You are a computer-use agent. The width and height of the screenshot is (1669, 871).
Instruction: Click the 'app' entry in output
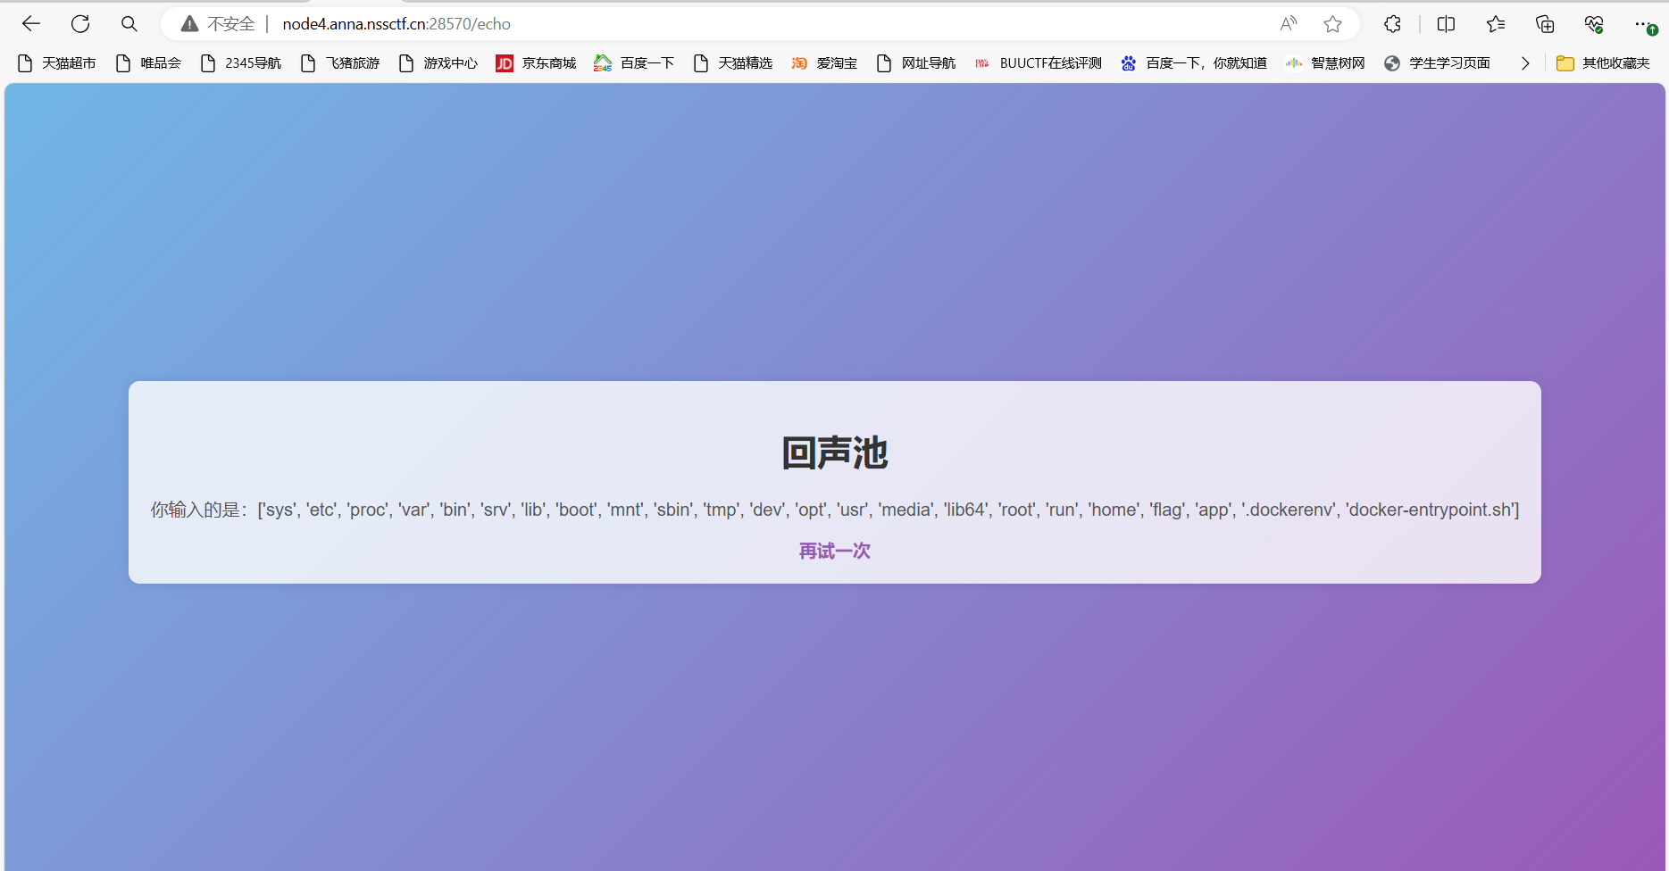click(x=1214, y=510)
